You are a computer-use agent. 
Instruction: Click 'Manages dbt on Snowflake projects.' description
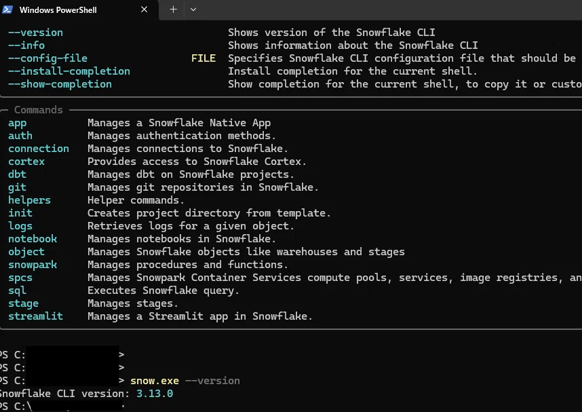(x=191, y=174)
